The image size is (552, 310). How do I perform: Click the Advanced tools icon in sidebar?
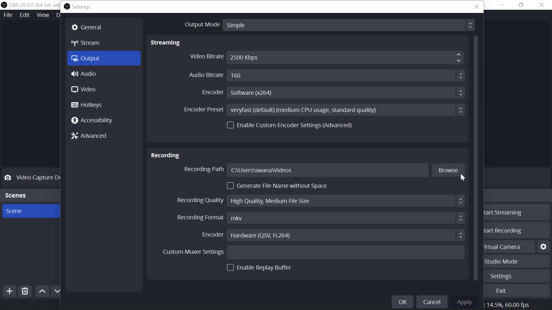pyautogui.click(x=74, y=135)
